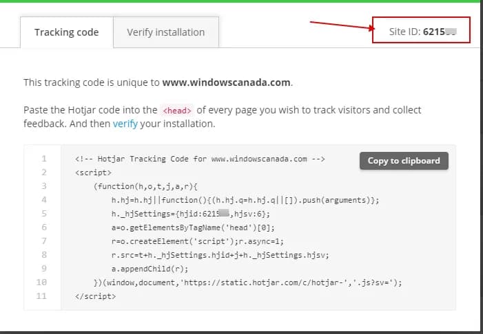Screen dimensions: 483x334
Task: Open the Verify installation tab
Action: point(166,32)
